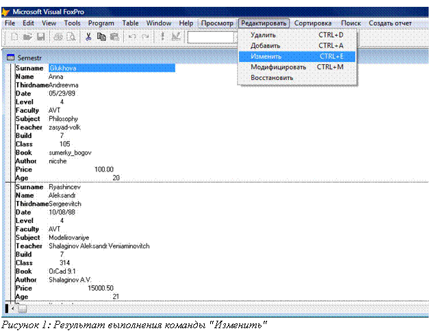This screenshot has width=430, height=333.
Task: Choose Восстановить menu entry
Action: tap(297, 78)
